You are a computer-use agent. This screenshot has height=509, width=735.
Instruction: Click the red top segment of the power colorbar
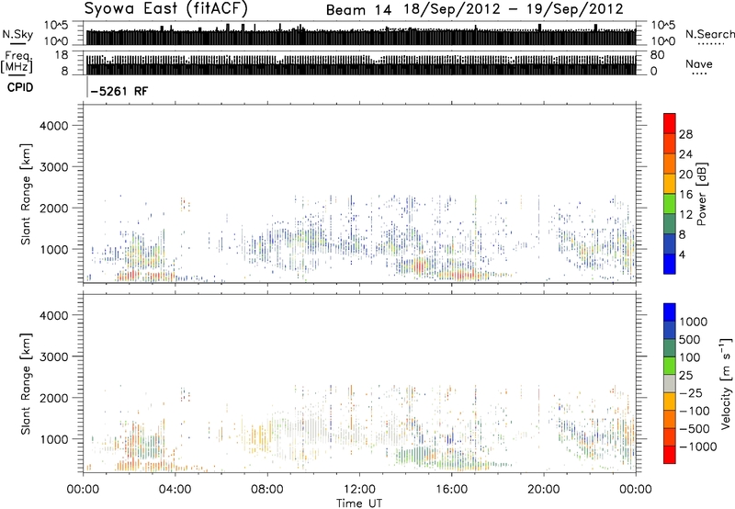[x=670, y=121]
